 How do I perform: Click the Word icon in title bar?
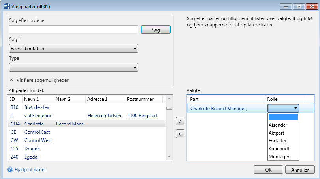tap(5, 7)
